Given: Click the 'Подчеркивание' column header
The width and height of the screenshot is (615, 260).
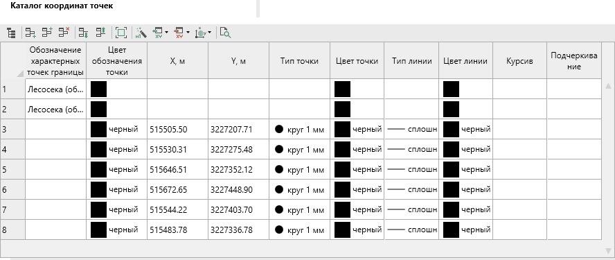Looking at the screenshot, I should pos(574,61).
